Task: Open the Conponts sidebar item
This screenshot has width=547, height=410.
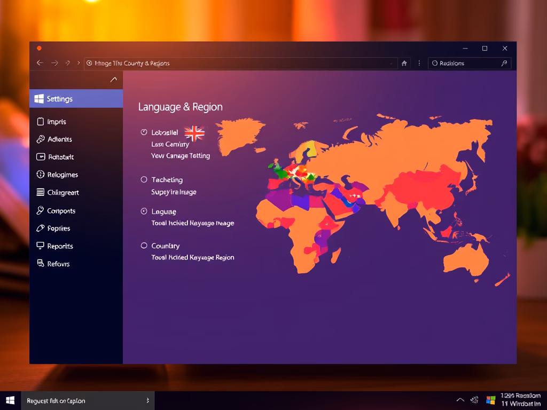Action: [61, 211]
